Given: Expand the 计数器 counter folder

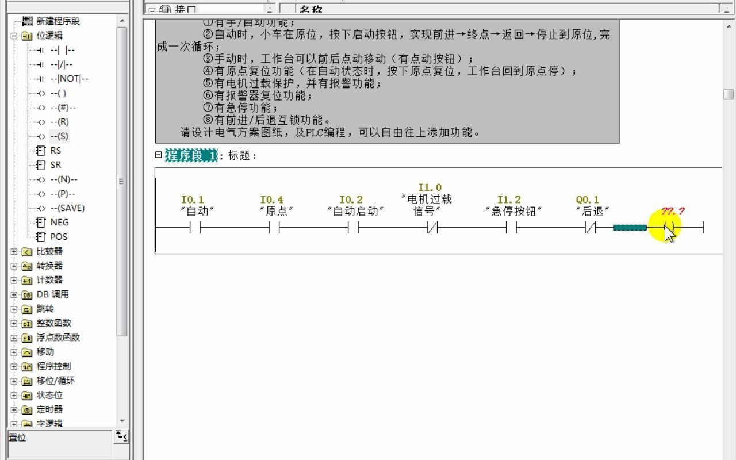Looking at the screenshot, I should [14, 280].
